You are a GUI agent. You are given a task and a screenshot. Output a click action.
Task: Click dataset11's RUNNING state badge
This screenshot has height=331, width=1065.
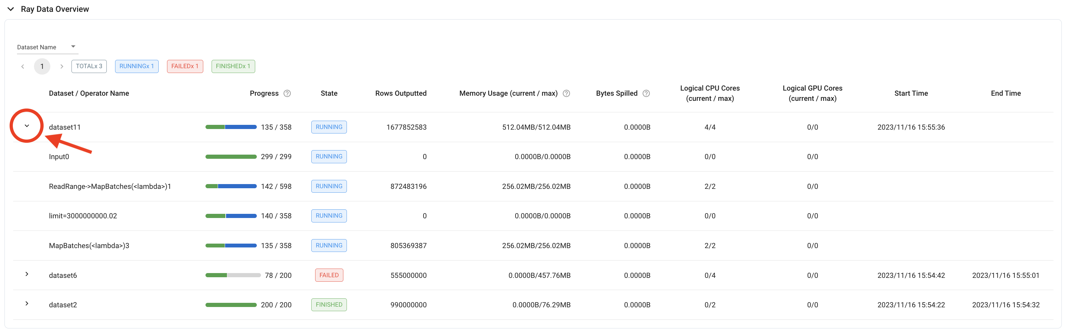pos(329,127)
